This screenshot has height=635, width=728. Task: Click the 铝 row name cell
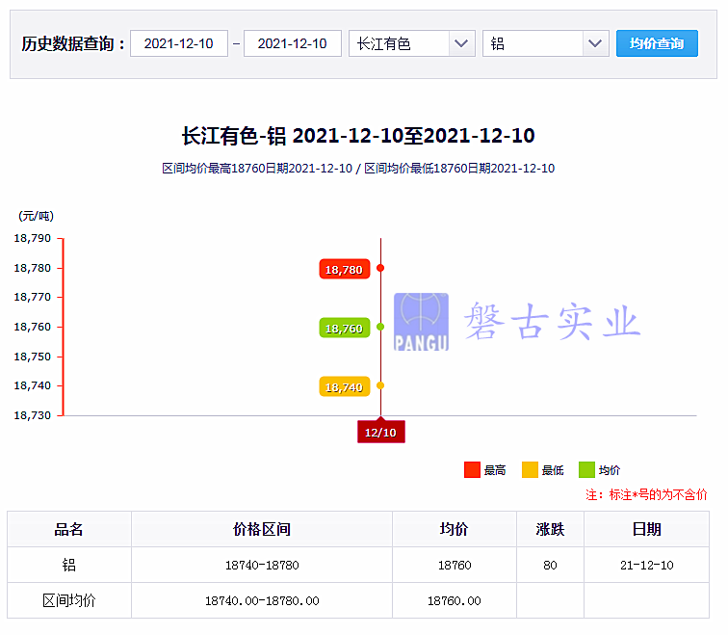click(69, 565)
